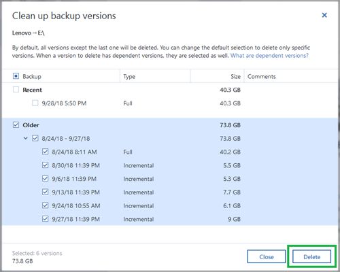Deselect the 9/13/18 11:39 PM version
This screenshot has width=340, height=272.
click(x=46, y=192)
